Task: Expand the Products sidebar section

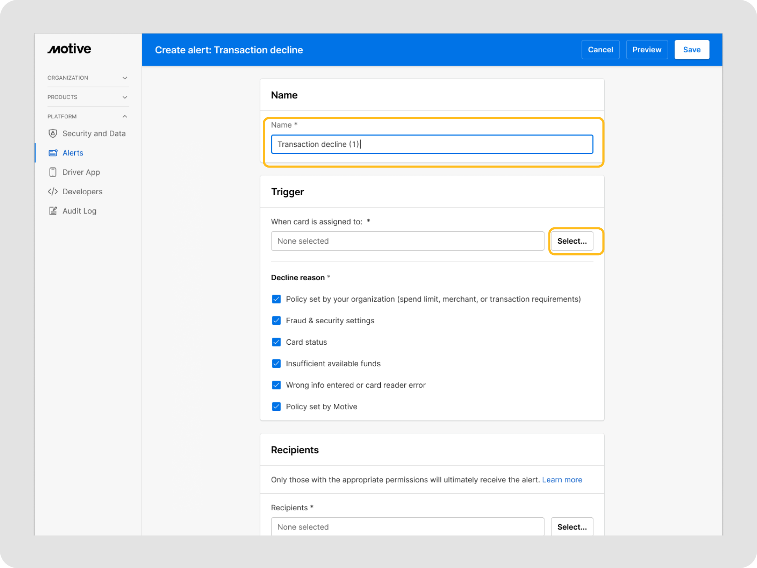Action: pyautogui.click(x=88, y=97)
